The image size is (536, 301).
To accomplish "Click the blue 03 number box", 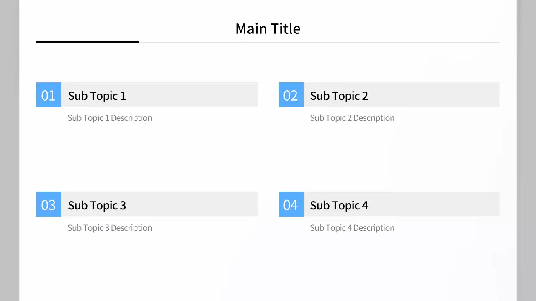I will pyautogui.click(x=49, y=204).
